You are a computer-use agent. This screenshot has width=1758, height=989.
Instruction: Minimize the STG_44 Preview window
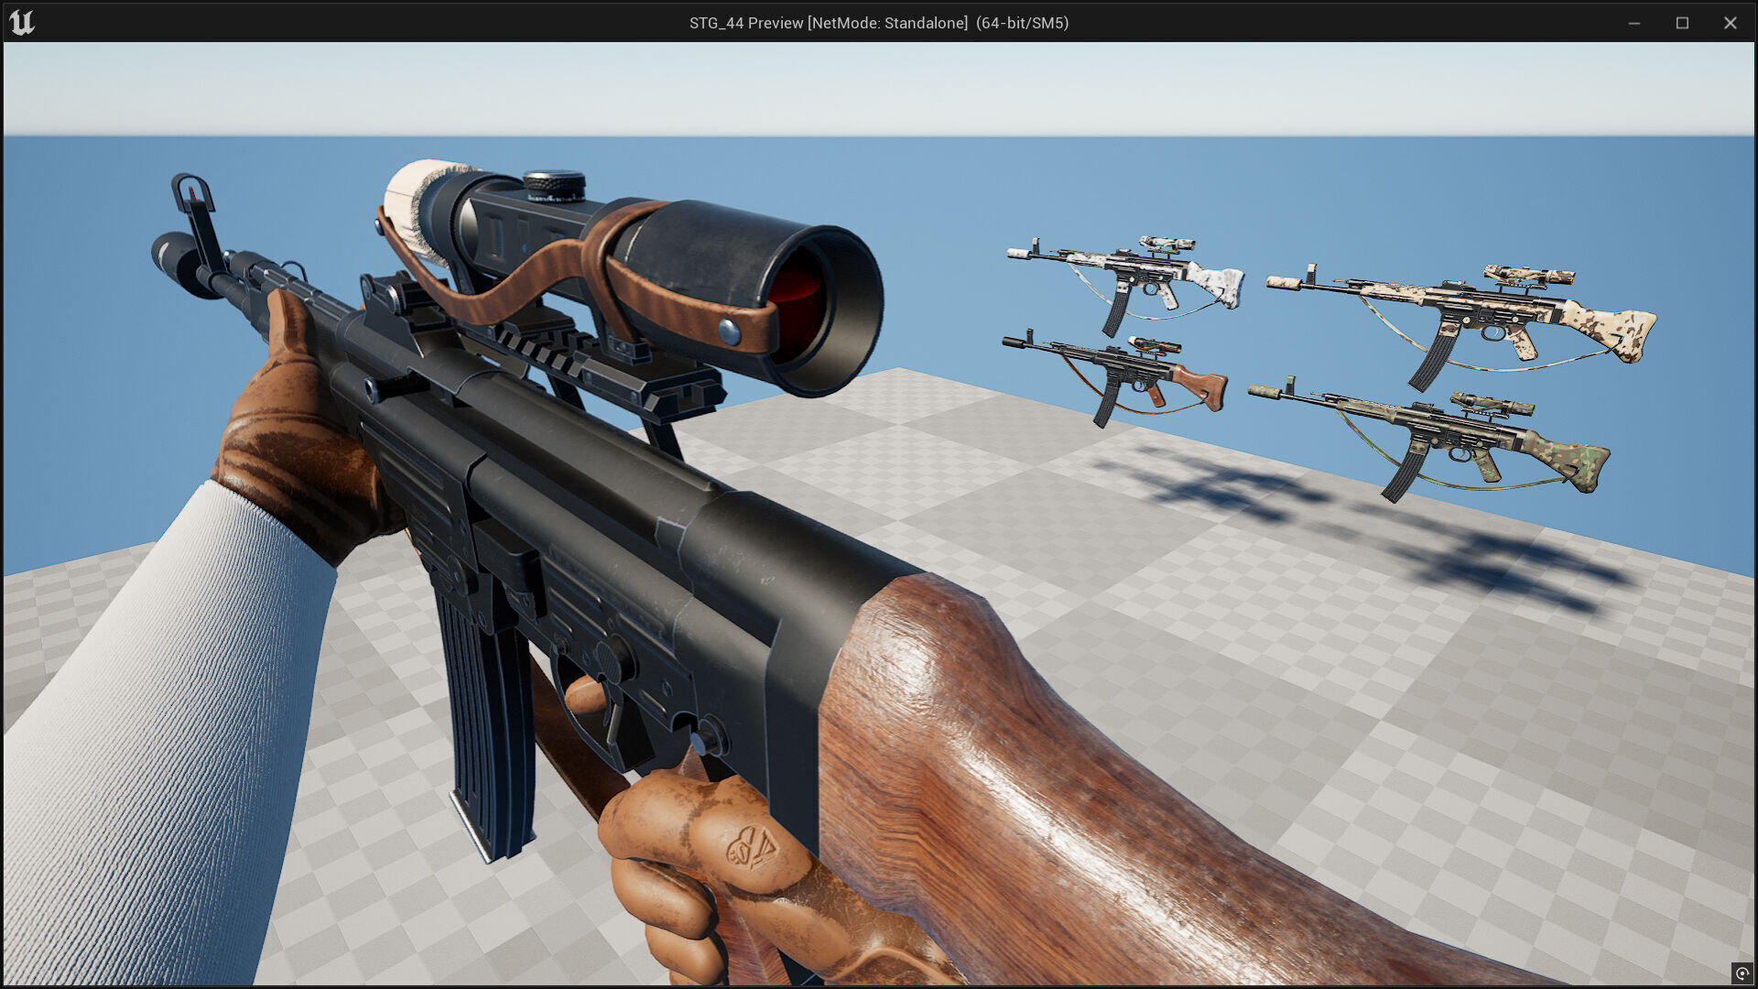click(1633, 23)
